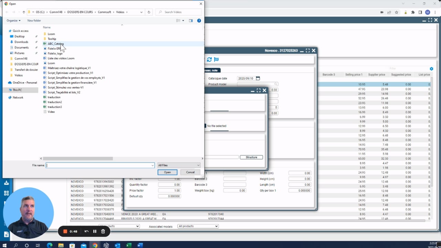Select Downloads in navigation pane
The image size is (441, 248).
click(x=21, y=42)
